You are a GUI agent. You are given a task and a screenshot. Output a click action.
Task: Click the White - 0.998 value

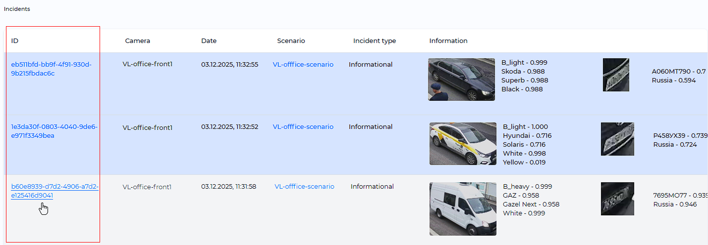coord(525,153)
